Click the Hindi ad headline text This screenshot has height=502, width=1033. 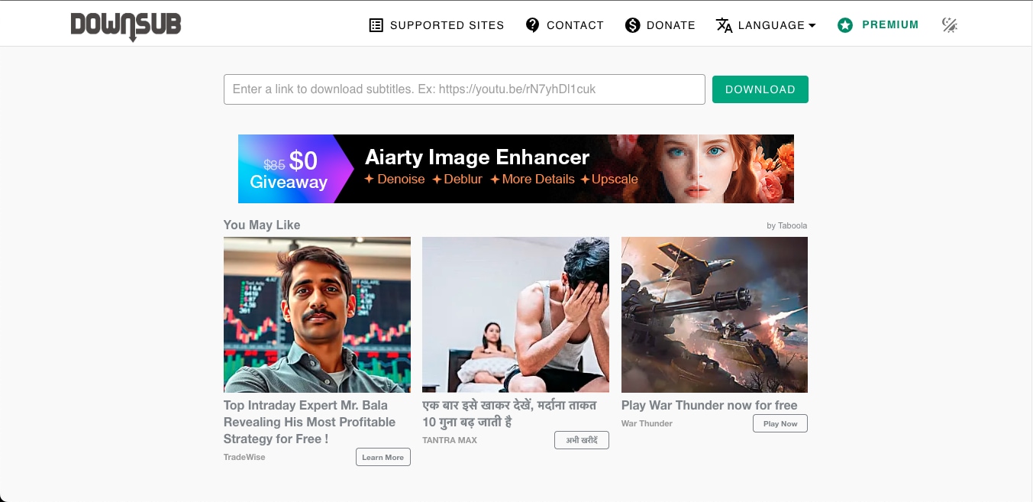pos(509,413)
